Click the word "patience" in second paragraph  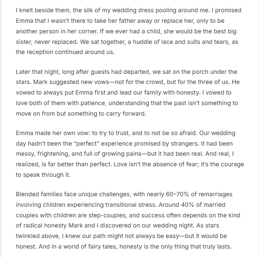click(97, 103)
